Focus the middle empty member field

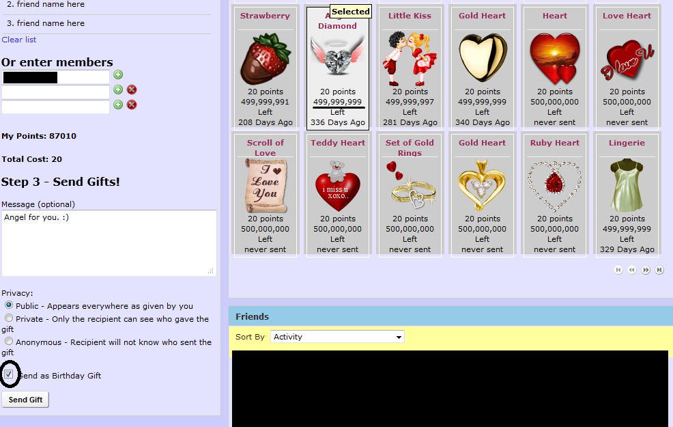click(56, 92)
